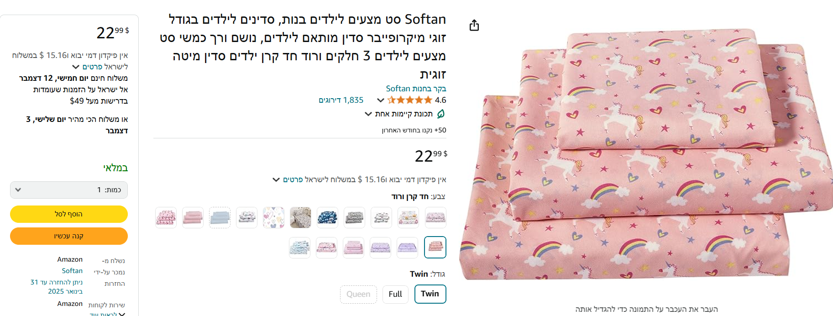
Task: Click the yellow Add to Cart (הוסף לסל) button
Action: (x=69, y=214)
